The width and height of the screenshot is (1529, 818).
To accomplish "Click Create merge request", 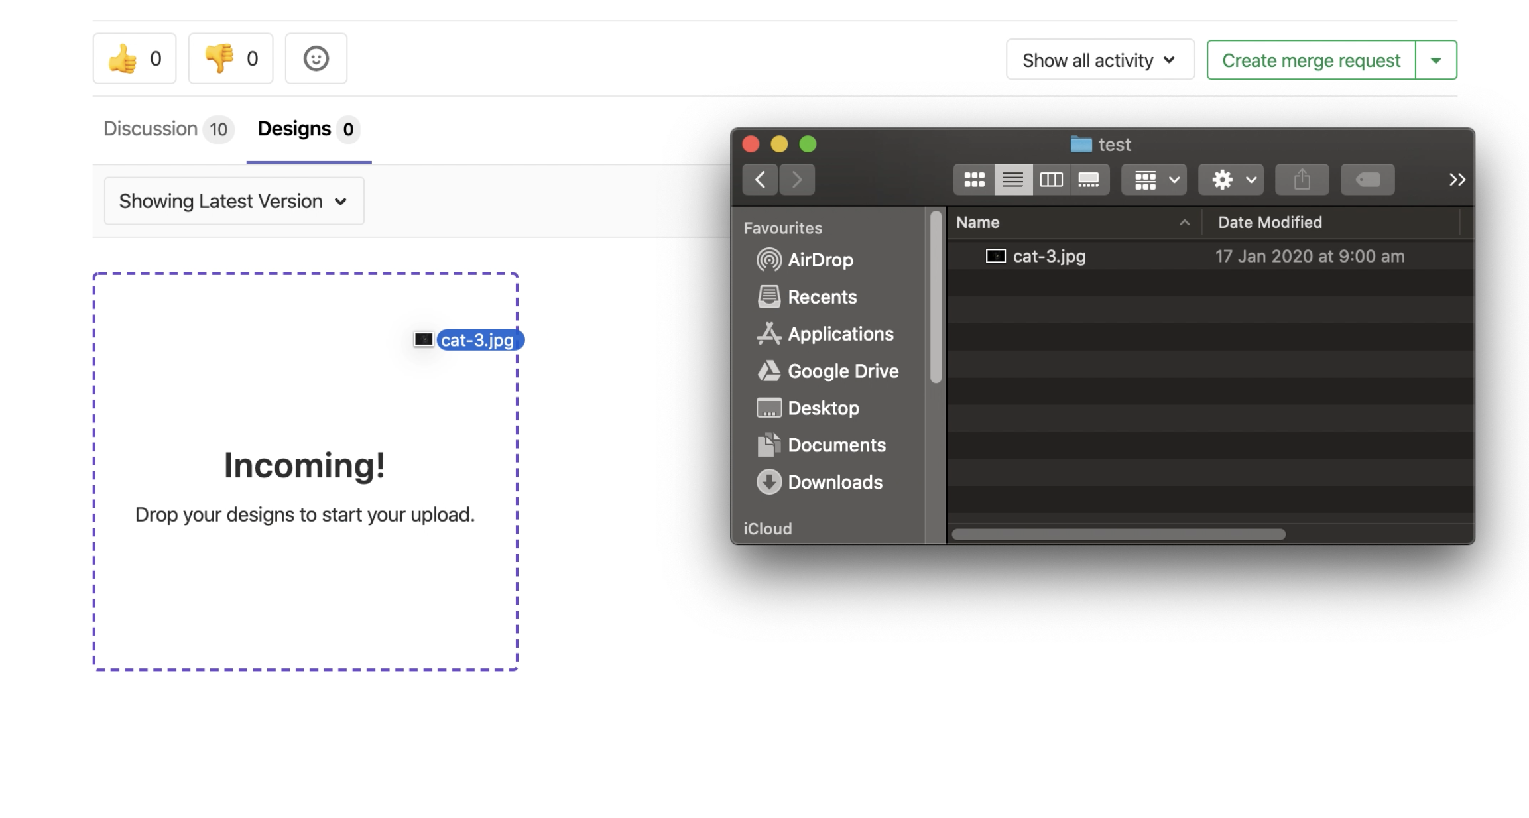I will tap(1312, 60).
